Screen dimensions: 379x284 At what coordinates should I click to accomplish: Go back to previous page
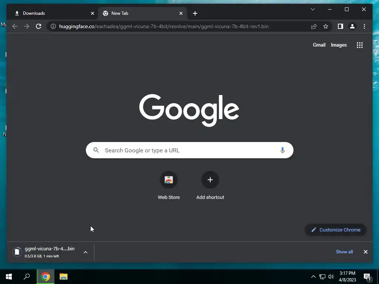coord(15,26)
